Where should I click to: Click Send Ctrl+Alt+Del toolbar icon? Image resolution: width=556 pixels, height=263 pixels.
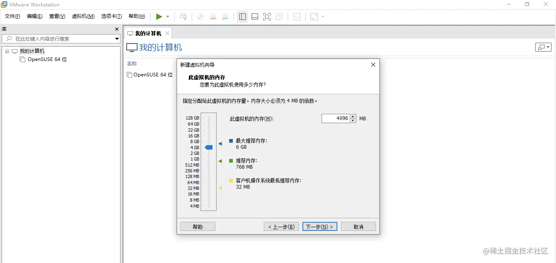(184, 17)
